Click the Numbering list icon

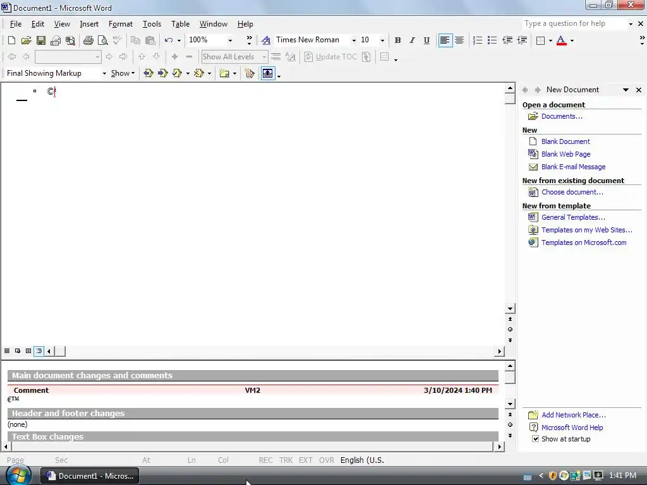[478, 40]
